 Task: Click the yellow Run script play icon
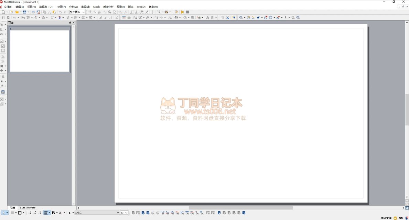click(183, 12)
